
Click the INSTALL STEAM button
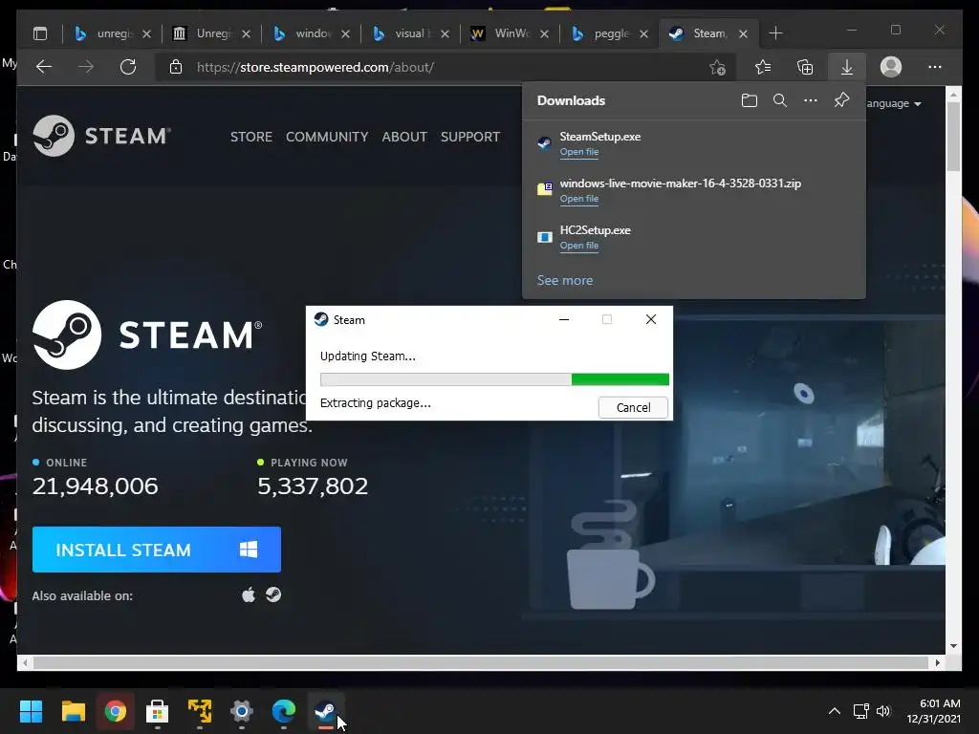pyautogui.click(x=156, y=550)
